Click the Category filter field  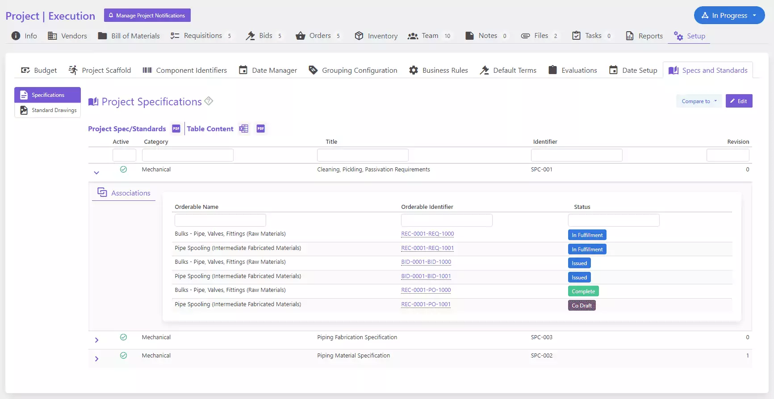(188, 155)
